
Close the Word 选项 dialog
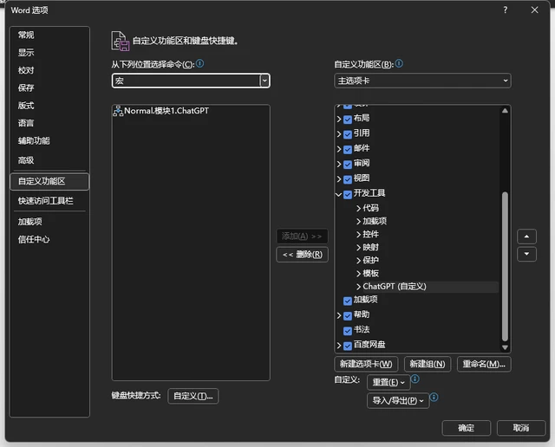534,10
